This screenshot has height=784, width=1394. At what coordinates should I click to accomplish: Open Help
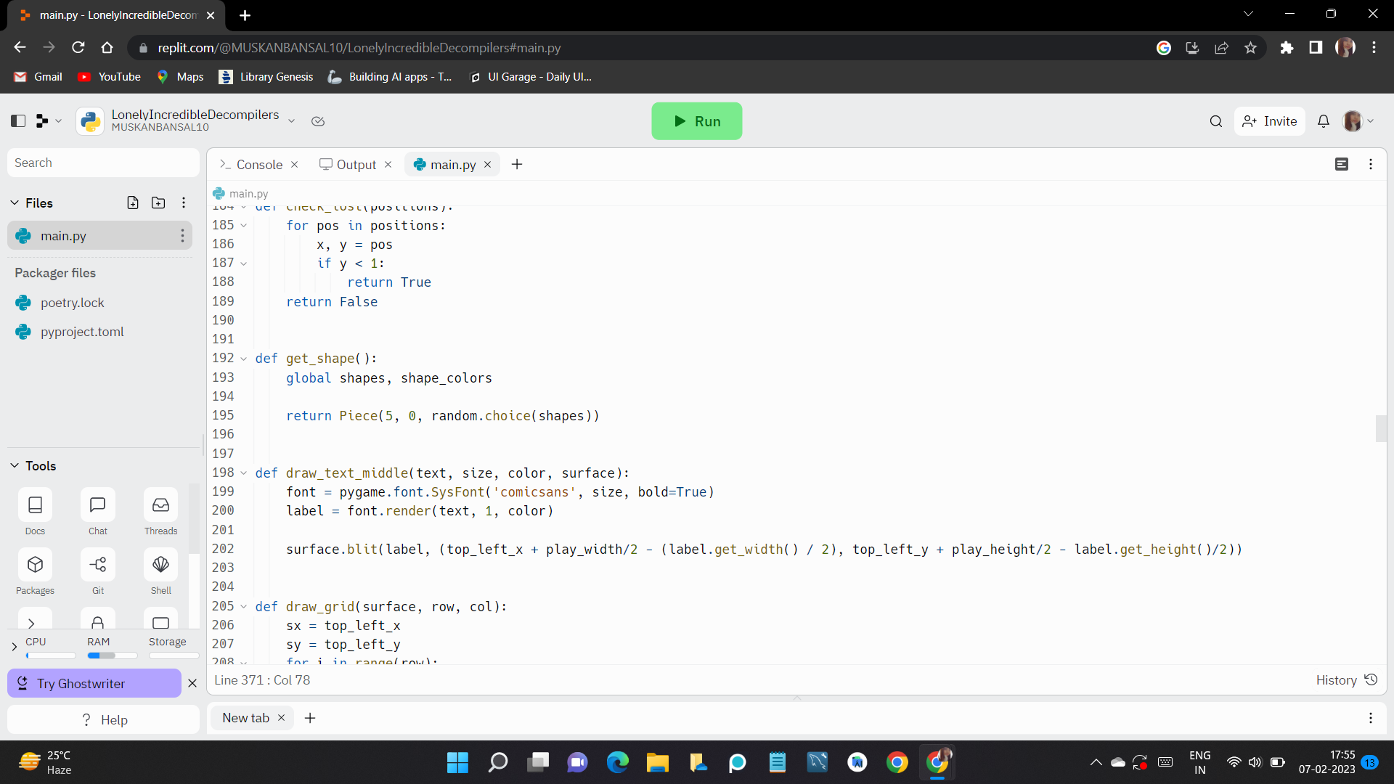click(104, 719)
